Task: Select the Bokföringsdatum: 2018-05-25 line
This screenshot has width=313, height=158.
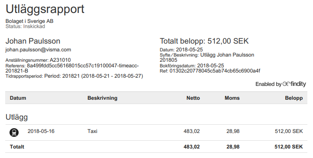Action: click(192, 66)
